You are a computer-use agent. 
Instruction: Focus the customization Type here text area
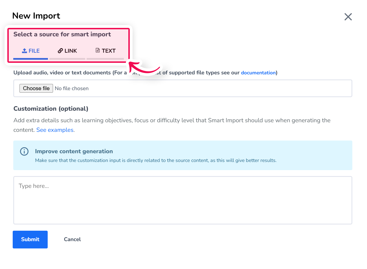[183, 200]
